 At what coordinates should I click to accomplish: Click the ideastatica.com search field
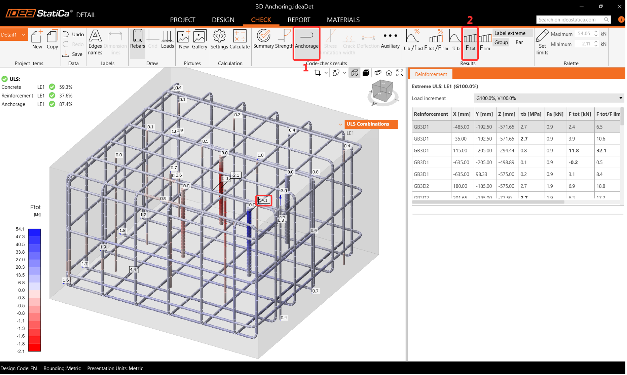(569, 20)
